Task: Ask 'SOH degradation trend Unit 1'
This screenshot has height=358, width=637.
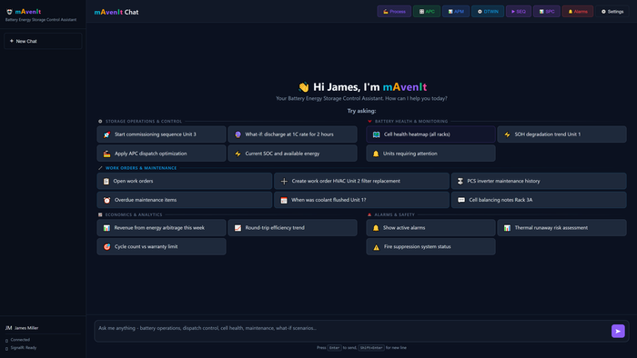Action: pos(561,134)
